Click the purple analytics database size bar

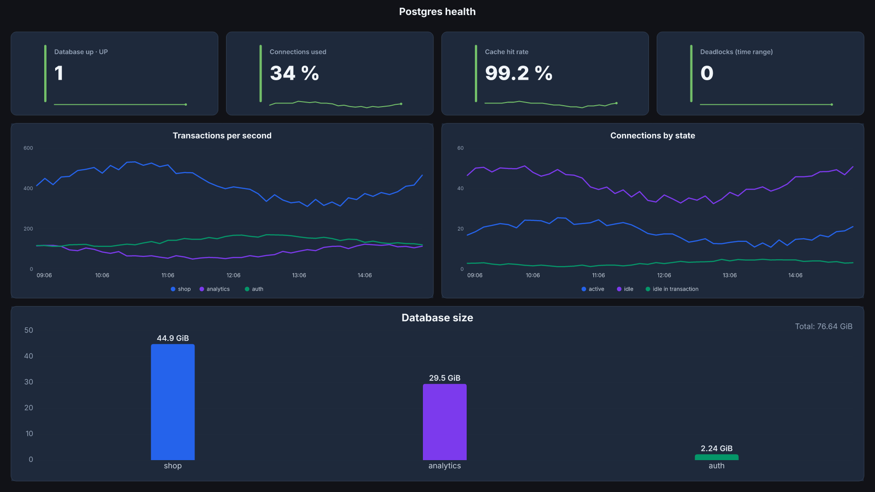tap(445, 422)
